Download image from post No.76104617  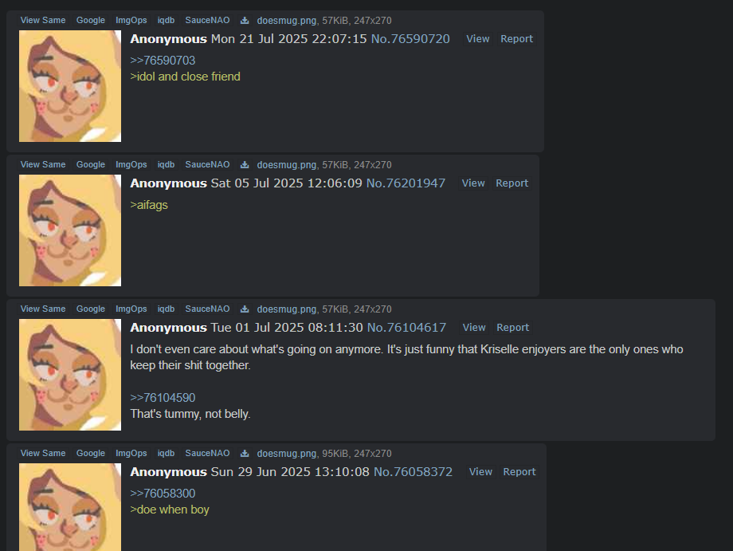pyautogui.click(x=245, y=309)
